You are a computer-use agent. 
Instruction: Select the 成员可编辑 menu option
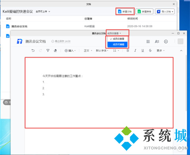pyautogui.click(x=118, y=44)
